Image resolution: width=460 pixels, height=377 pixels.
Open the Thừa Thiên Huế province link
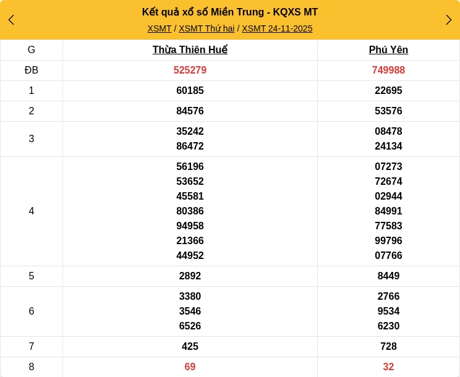pyautogui.click(x=190, y=50)
